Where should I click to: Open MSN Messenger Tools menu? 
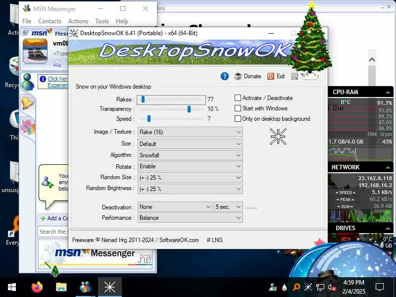click(102, 21)
